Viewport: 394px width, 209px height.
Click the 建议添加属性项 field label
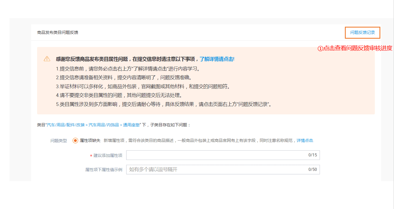pyautogui.click(x=108, y=155)
